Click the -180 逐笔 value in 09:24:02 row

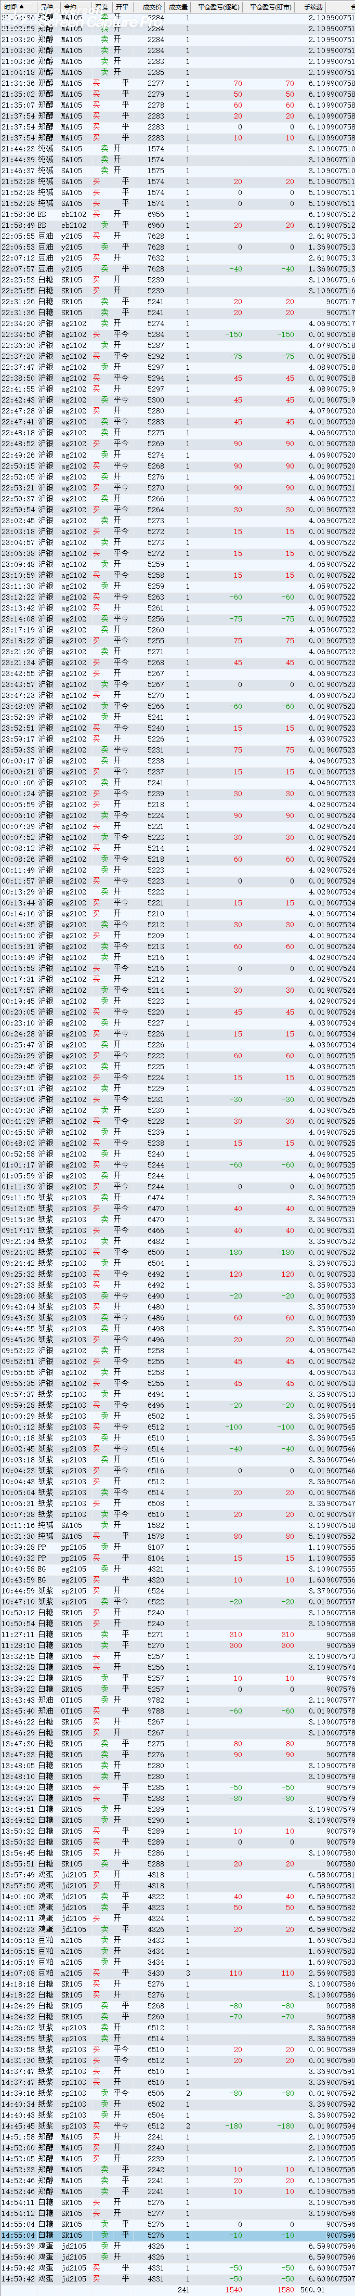click(x=234, y=1252)
